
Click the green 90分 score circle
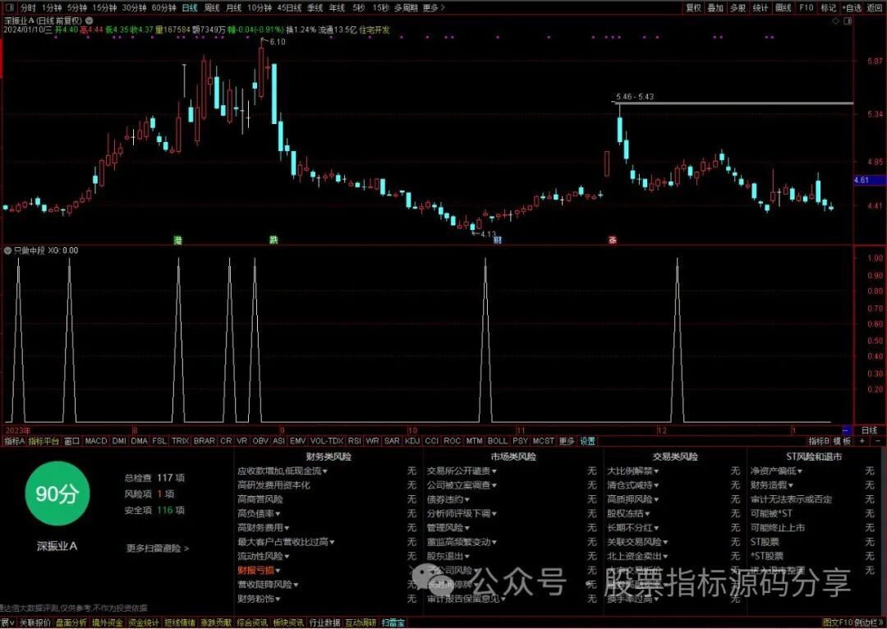pyautogui.click(x=57, y=494)
